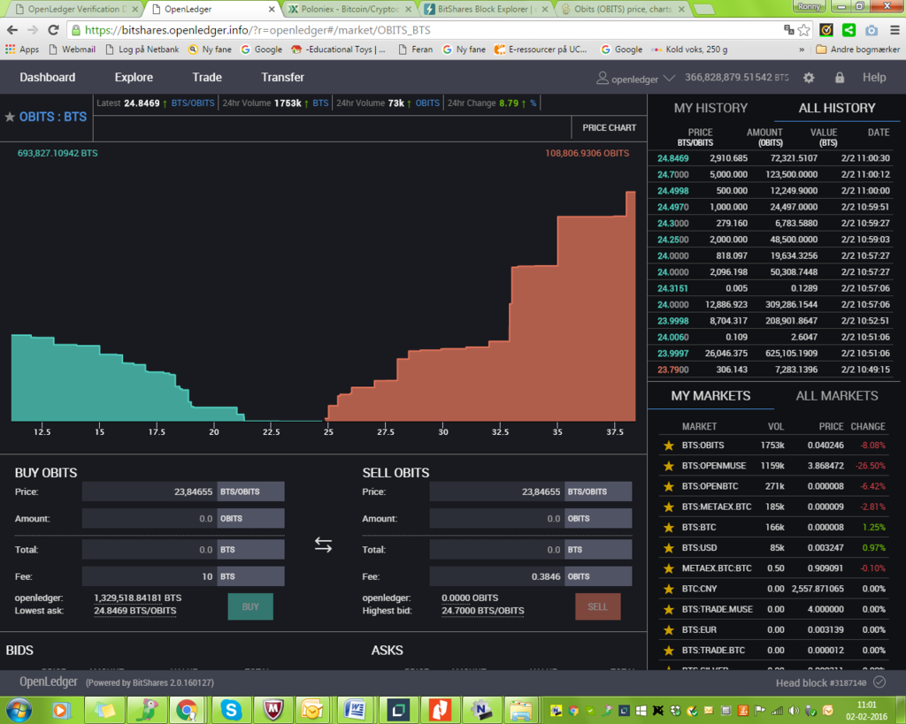Click the head block sync checkmark icon
The width and height of the screenshot is (906, 724).
[879, 682]
